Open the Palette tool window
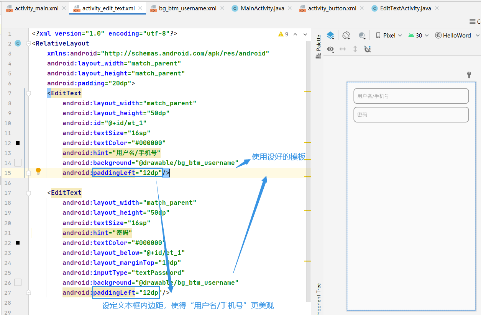Screen dimensions: 481x315 click(318, 46)
